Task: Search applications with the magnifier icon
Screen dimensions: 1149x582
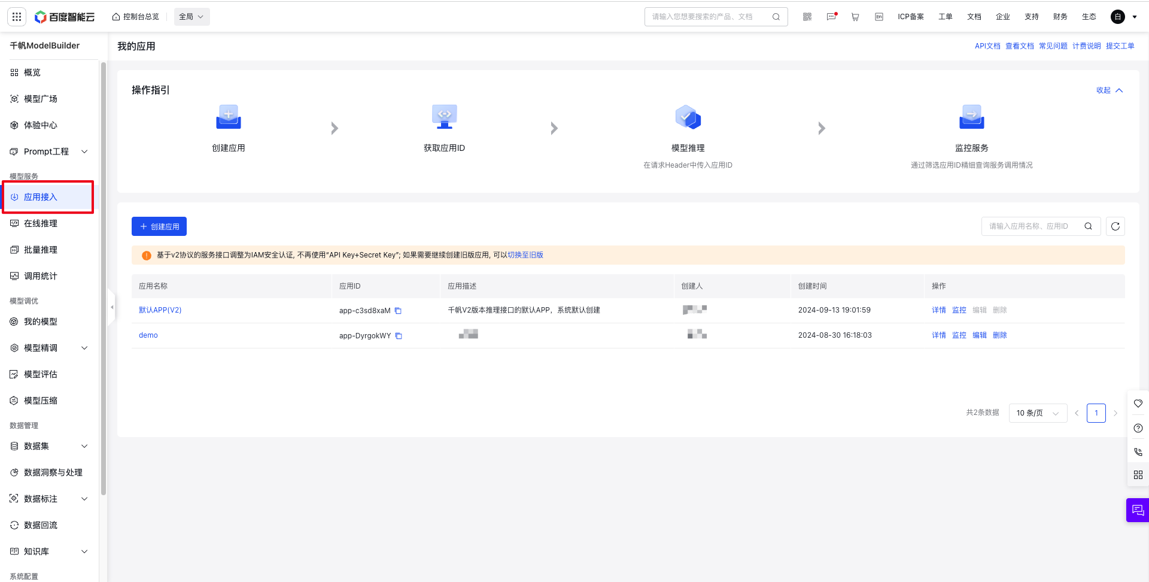Action: (x=1089, y=226)
